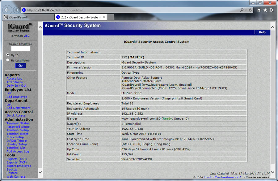Click the URL address bar text
278x181 pixels.
[x=55, y=10]
